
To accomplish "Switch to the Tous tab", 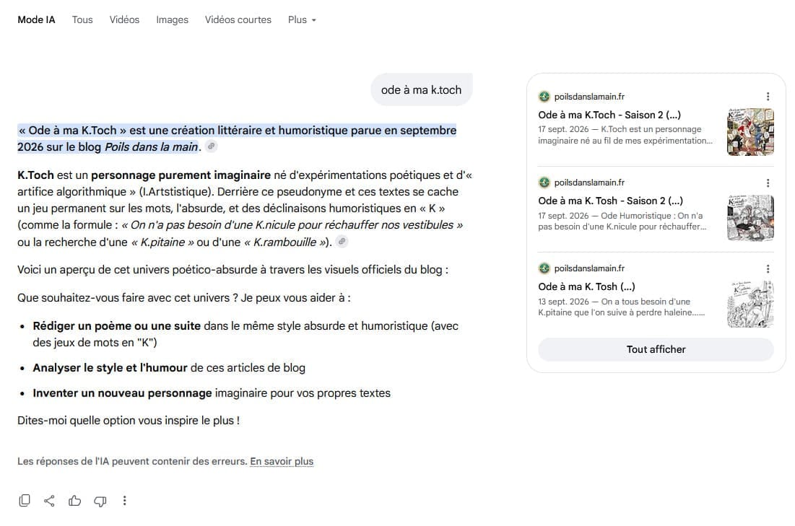I will coord(82,19).
